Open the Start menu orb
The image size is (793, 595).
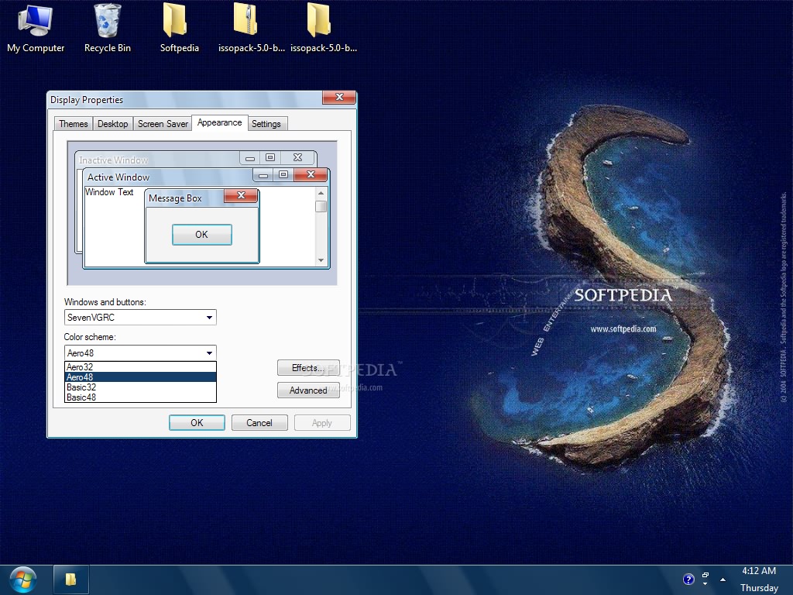[23, 580]
